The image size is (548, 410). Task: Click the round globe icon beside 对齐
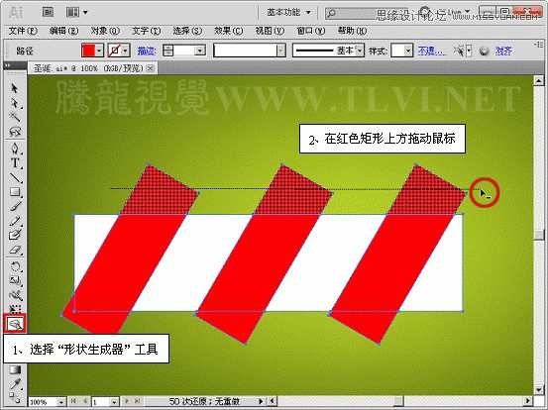(484, 51)
